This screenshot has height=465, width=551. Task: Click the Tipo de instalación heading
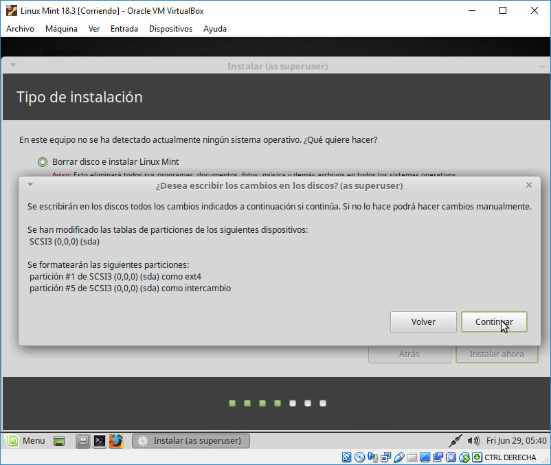click(x=80, y=98)
